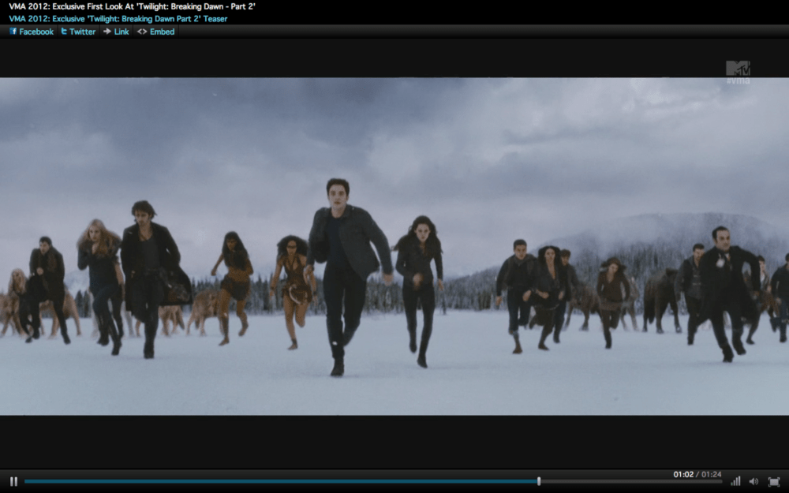789x493 pixels.
Task: Open the video quality signal bars
Action: pyautogui.click(x=735, y=481)
